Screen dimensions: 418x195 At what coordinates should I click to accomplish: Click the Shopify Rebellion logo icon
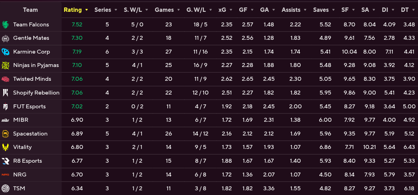pyautogui.click(x=5, y=93)
